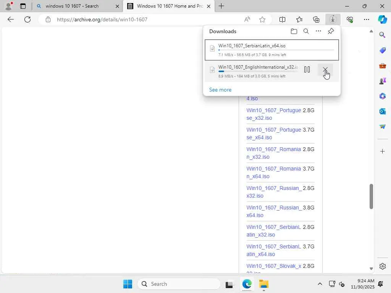Open Win10_1607_Portuguese_x32.iso link

click(x=273, y=114)
